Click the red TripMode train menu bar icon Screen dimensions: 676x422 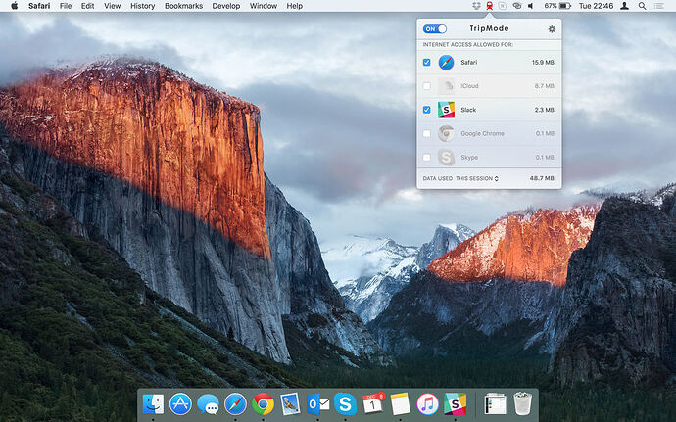click(x=489, y=6)
